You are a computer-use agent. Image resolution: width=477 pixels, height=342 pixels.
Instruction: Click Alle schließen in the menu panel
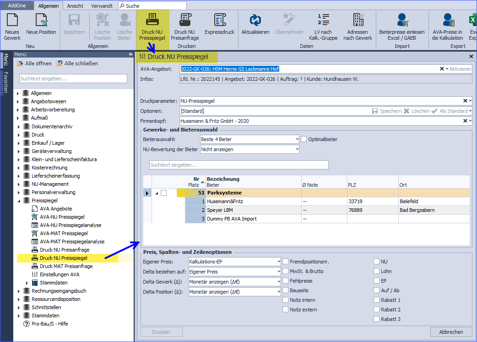click(77, 63)
